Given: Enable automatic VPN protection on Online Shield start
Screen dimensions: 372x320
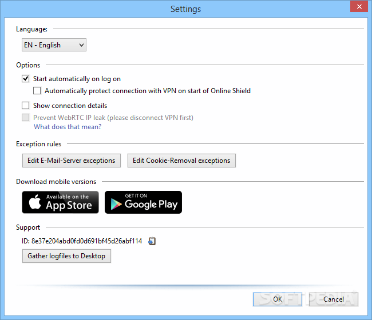Looking at the screenshot, I should click(x=37, y=91).
